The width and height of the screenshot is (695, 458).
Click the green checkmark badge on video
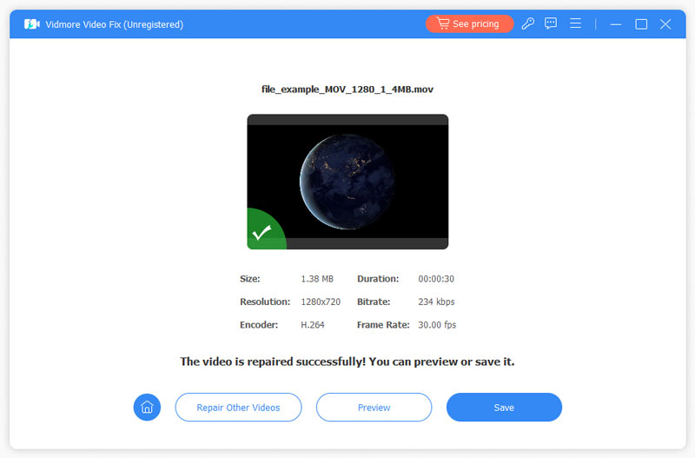click(x=261, y=233)
